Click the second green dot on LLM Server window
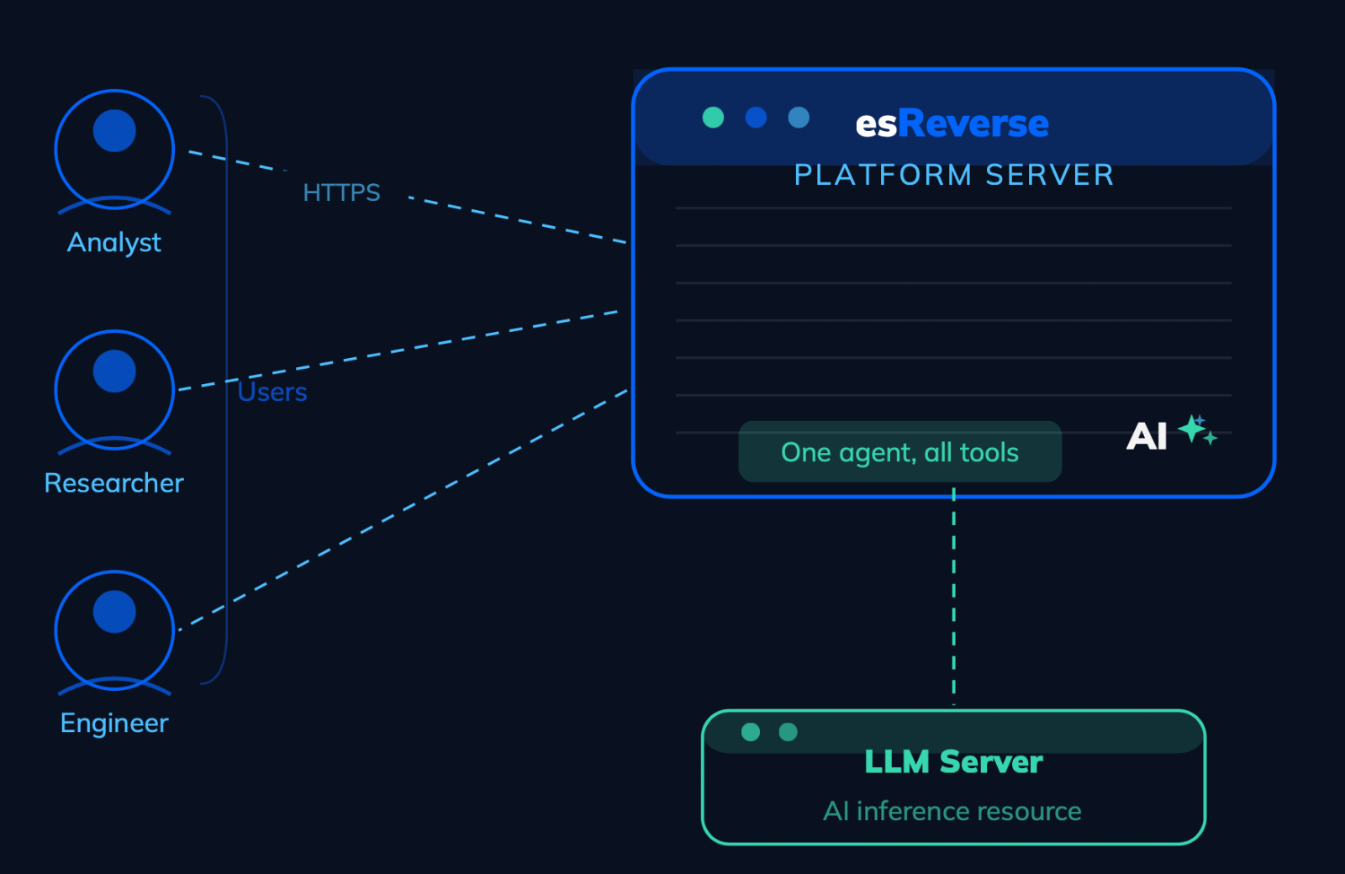Screen dimensions: 1345x874 coord(788,732)
